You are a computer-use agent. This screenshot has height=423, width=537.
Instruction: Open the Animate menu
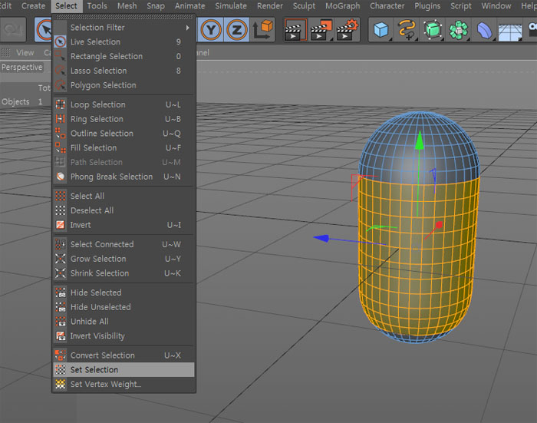[189, 6]
